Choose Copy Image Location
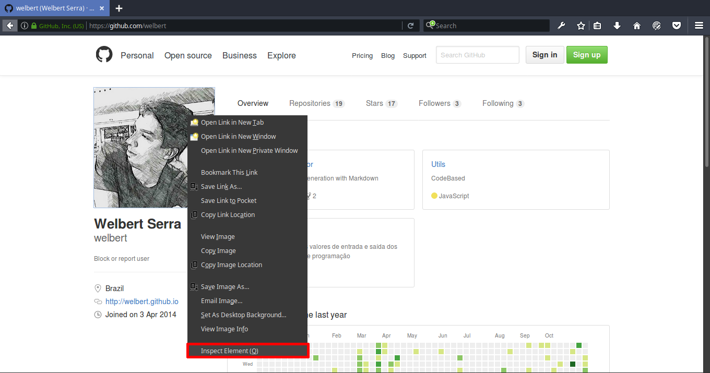The width and height of the screenshot is (710, 373). tap(247, 265)
